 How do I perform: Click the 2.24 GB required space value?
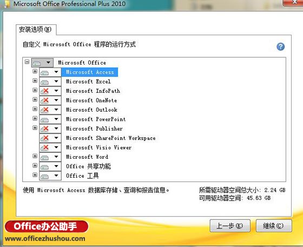(x=275, y=190)
